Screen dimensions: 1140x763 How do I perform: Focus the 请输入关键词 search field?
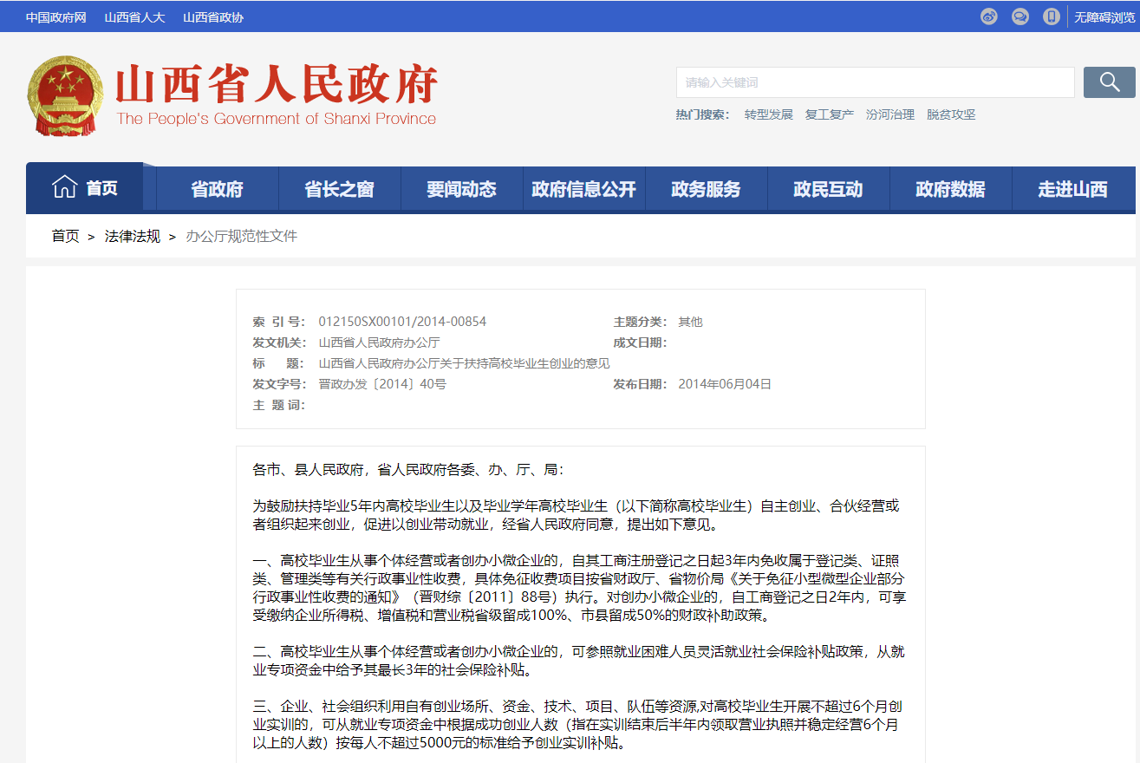(x=874, y=82)
